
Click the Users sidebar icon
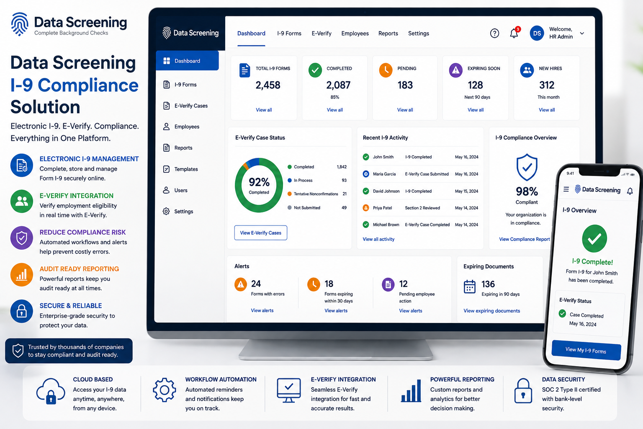coord(166,190)
